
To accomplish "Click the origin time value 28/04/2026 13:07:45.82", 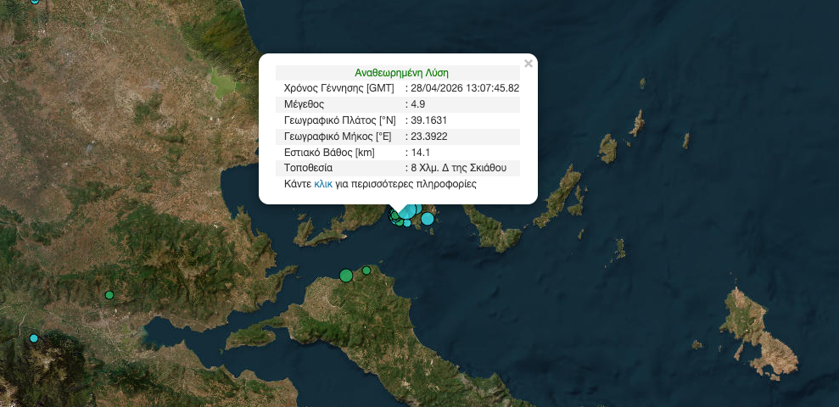I will (x=465, y=88).
